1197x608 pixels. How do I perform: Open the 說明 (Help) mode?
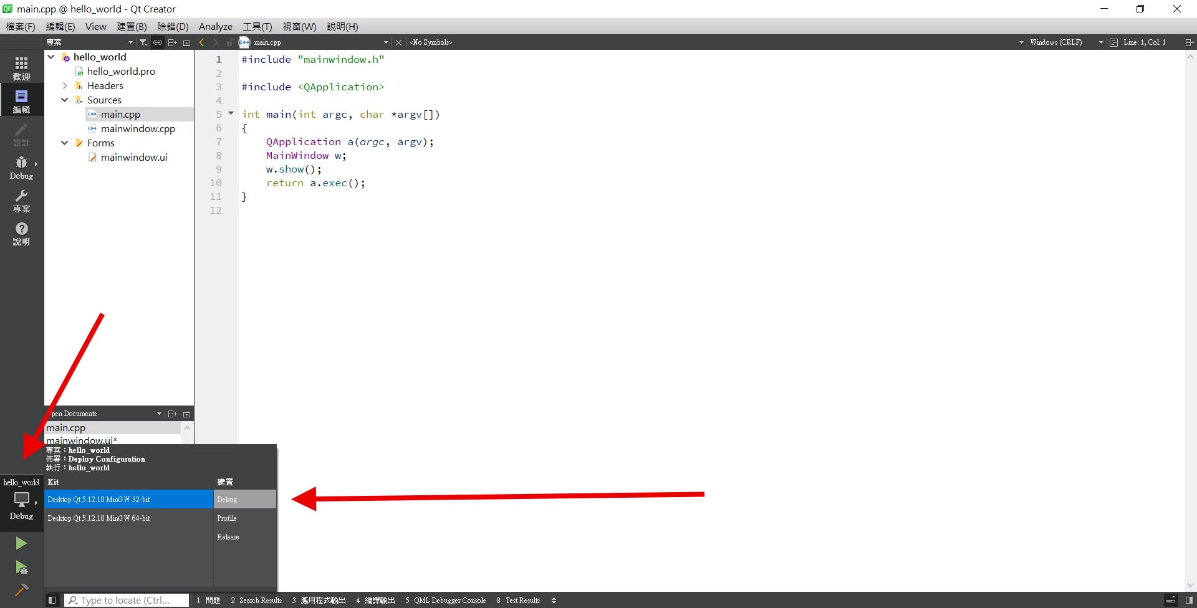(21, 234)
